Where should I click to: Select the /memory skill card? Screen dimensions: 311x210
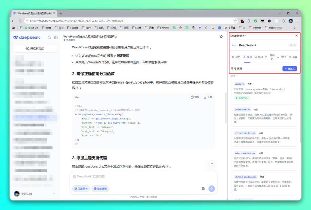[x=264, y=91]
